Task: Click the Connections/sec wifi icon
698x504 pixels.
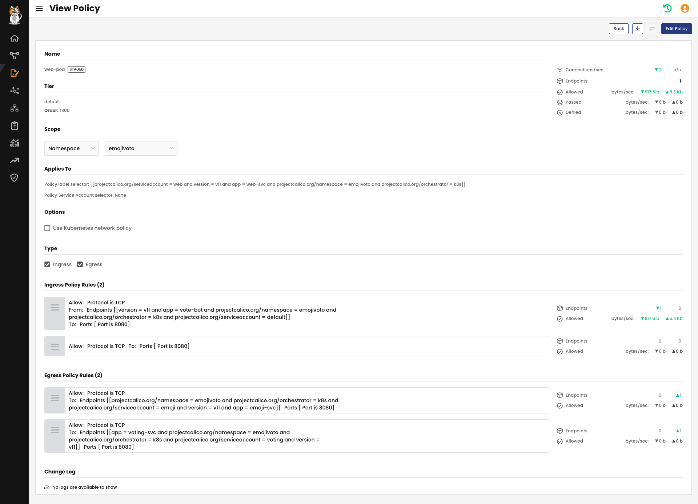Action: [560, 70]
